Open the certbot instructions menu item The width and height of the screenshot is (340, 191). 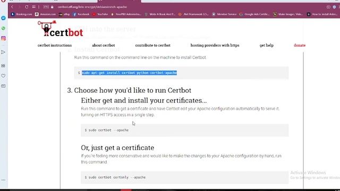(x=55, y=45)
